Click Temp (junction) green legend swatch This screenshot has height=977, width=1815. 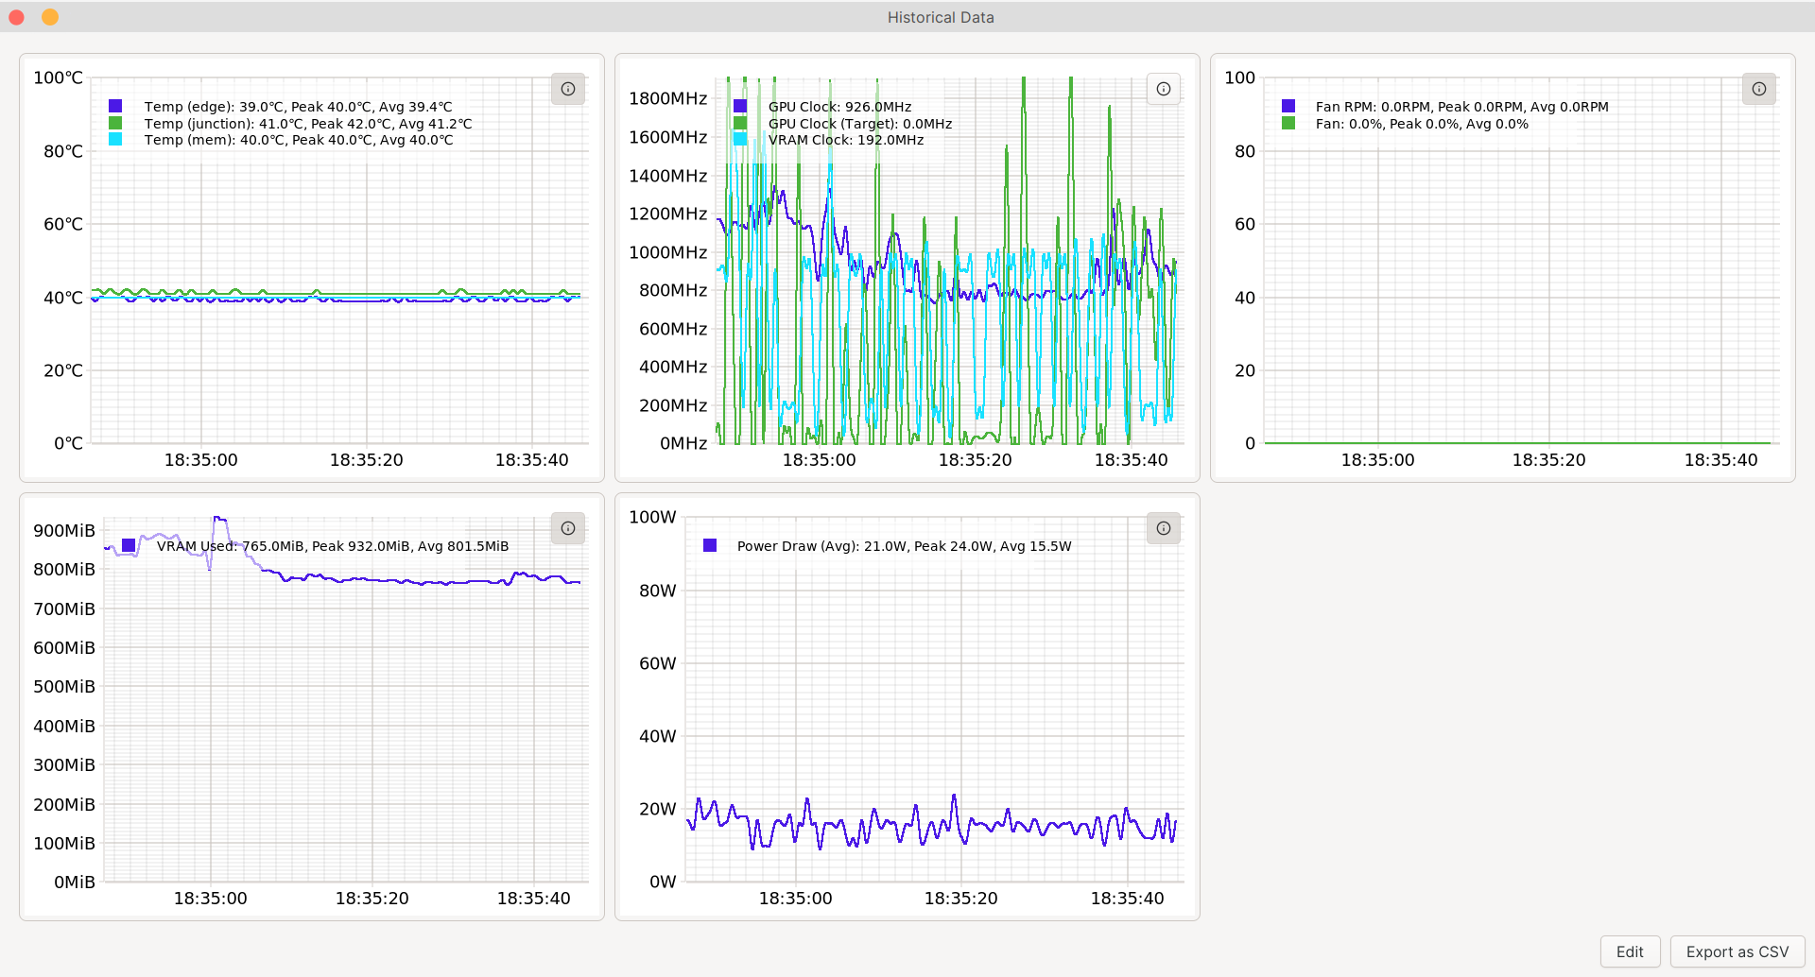coord(115,123)
